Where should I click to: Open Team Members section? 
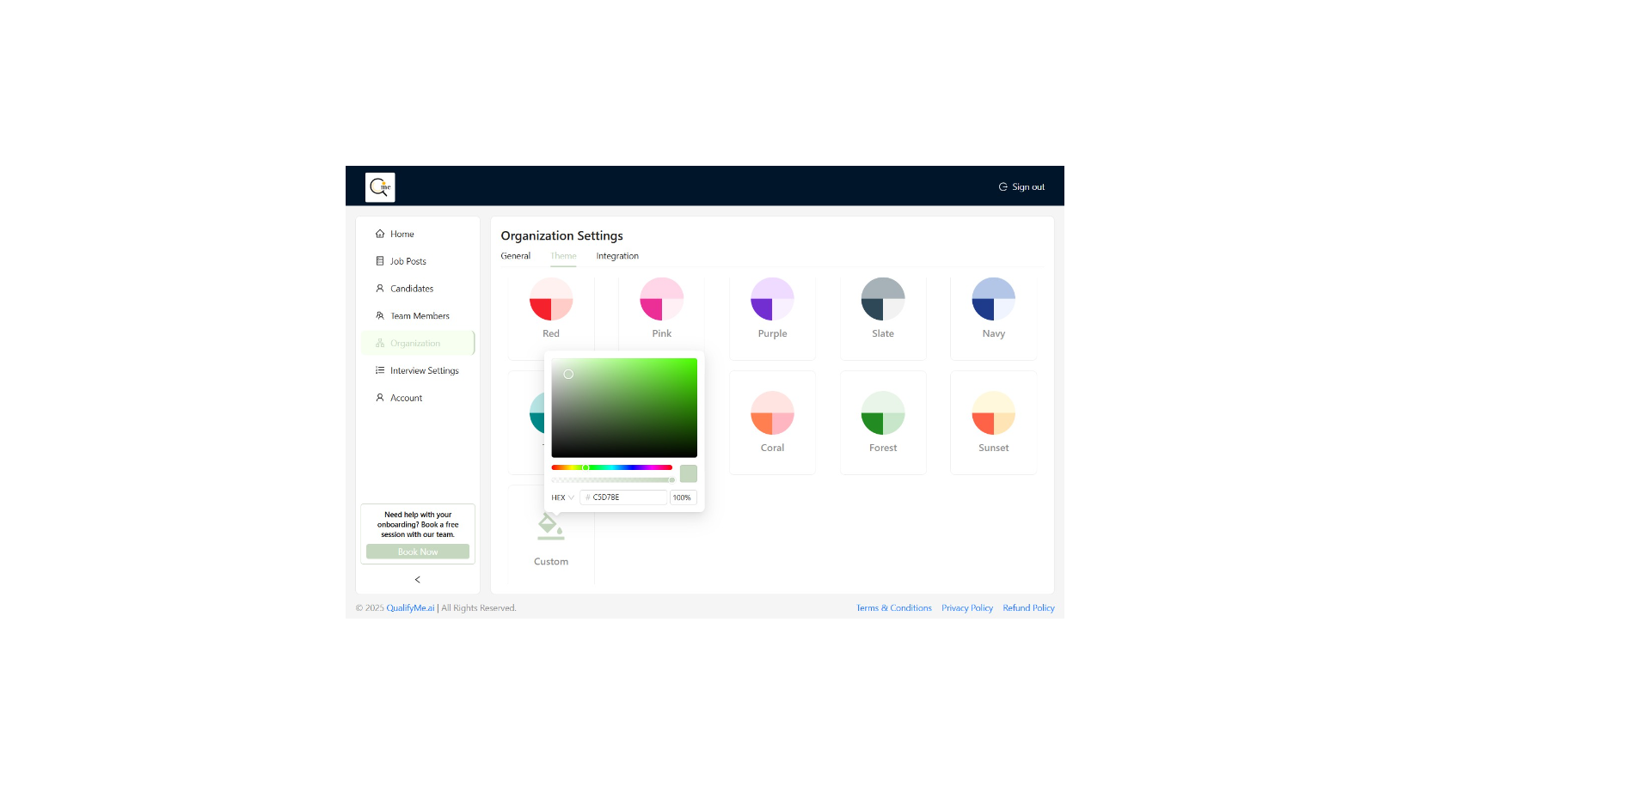(x=419, y=316)
